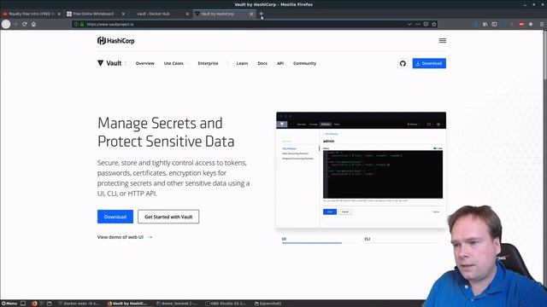Click the hero Download button
Screen dimensions: 547x307
click(115, 217)
